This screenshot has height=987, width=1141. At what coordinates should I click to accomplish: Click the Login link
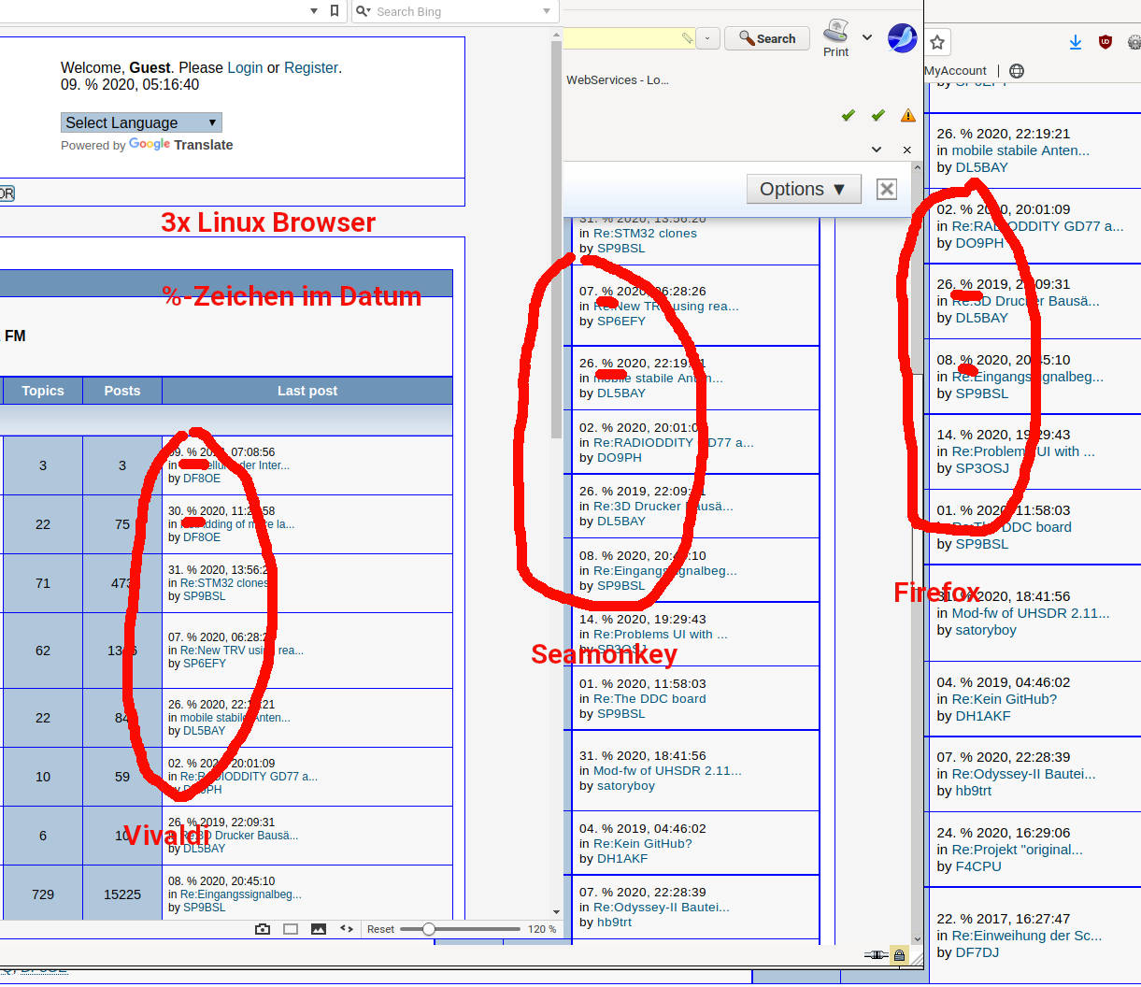[245, 67]
